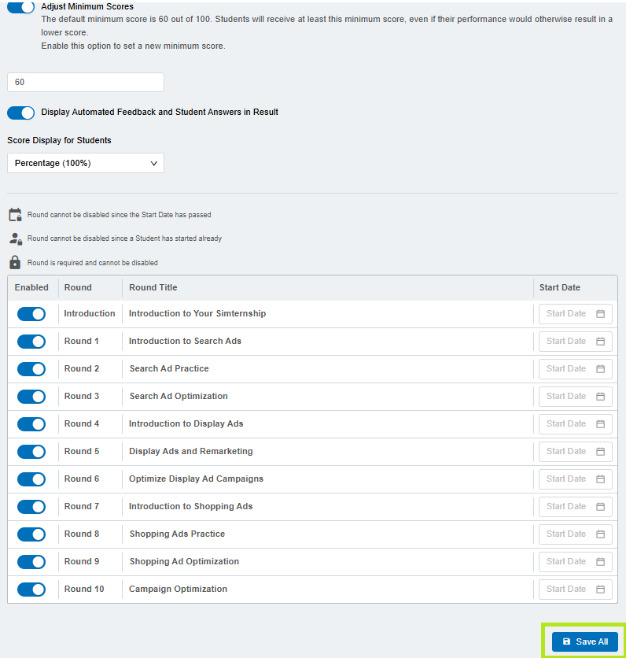Screen dimensions: 626x658
Task: Open calendar icon for Introduction round
Action: 600,314
